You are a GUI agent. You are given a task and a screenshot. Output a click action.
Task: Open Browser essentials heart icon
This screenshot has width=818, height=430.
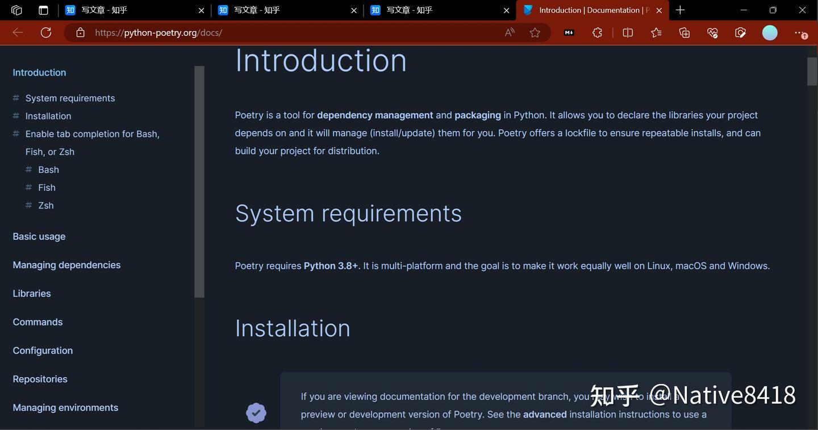[x=712, y=32]
